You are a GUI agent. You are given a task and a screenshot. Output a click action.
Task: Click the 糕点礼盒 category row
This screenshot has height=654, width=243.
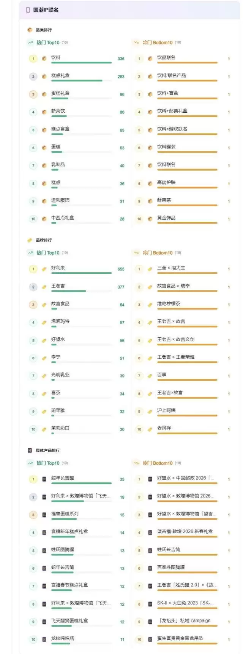pos(60,75)
